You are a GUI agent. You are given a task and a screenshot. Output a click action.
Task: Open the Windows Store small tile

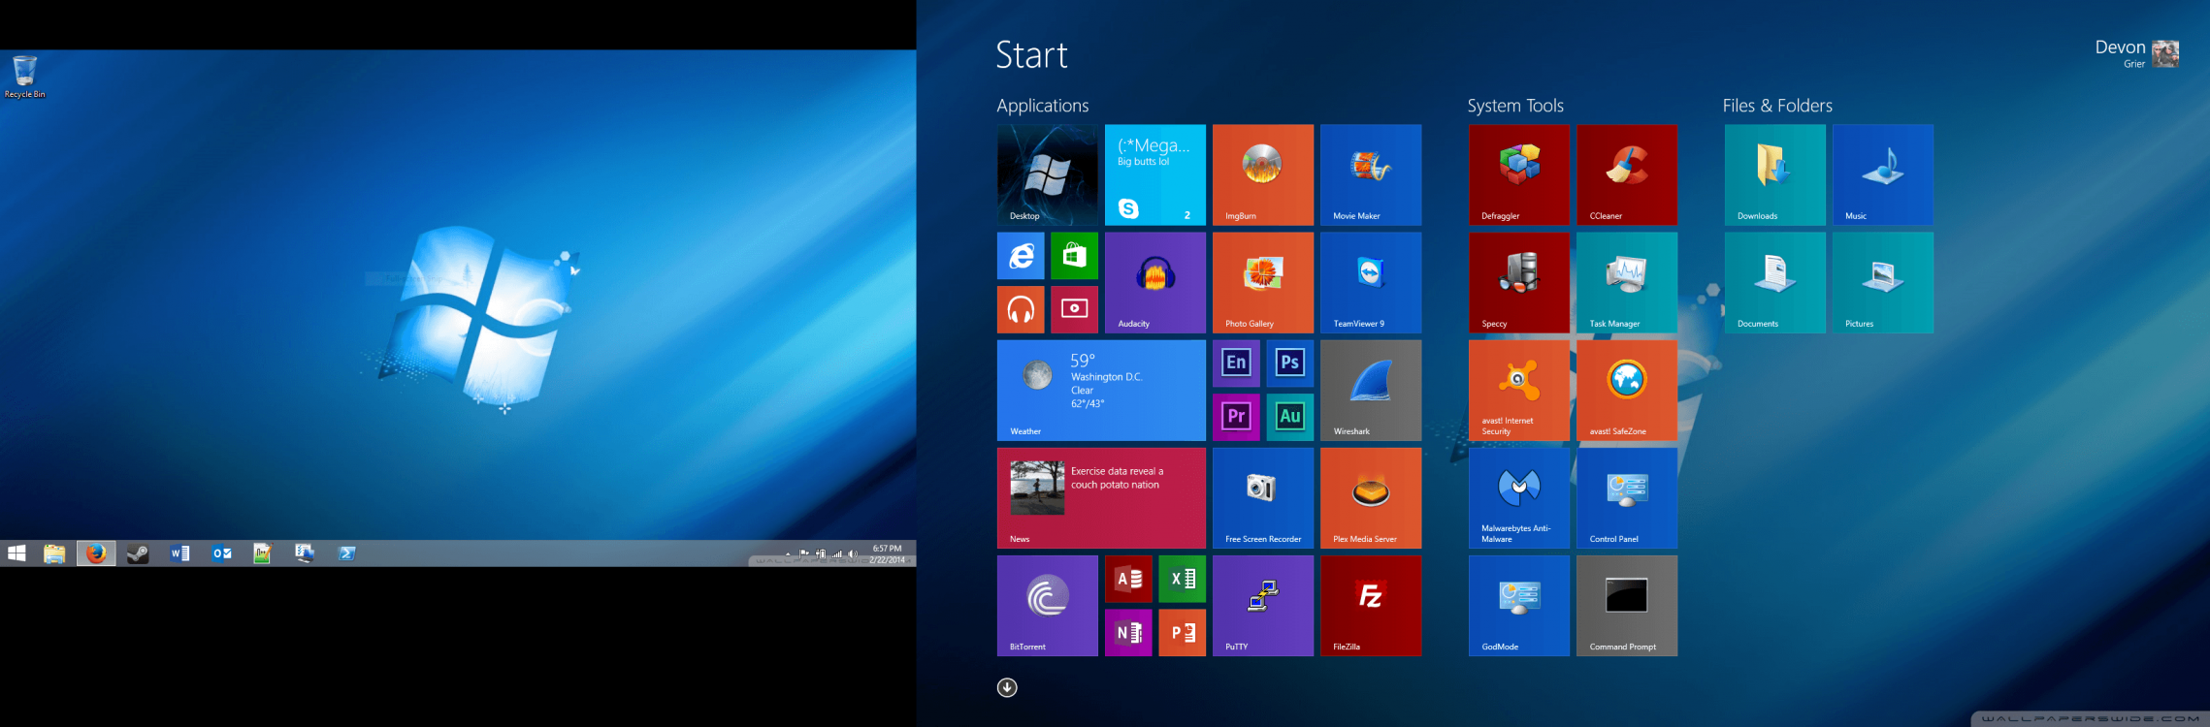coord(1075,256)
